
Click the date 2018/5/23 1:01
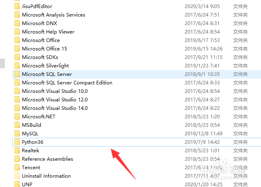pyautogui.click(x=202, y=151)
